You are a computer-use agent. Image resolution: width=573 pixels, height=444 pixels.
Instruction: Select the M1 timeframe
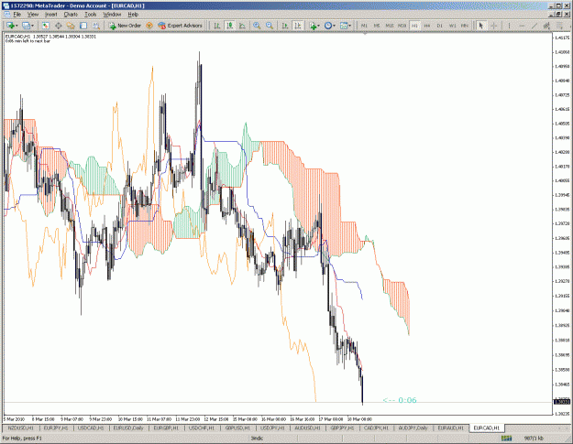(364, 26)
